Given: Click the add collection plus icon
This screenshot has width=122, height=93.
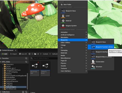Looking at the screenshot, I should (x=23, y=92).
